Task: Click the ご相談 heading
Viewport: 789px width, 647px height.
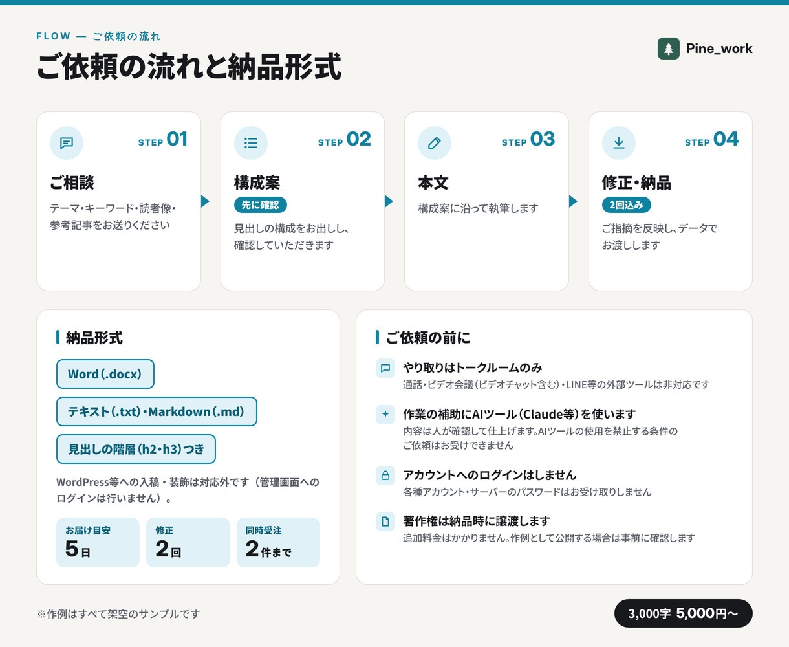Action: 72,182
